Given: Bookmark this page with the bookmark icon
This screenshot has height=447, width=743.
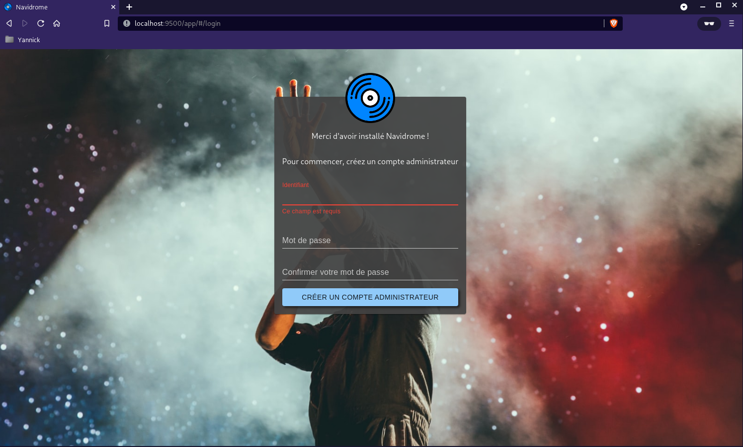Looking at the screenshot, I should pyautogui.click(x=106, y=23).
